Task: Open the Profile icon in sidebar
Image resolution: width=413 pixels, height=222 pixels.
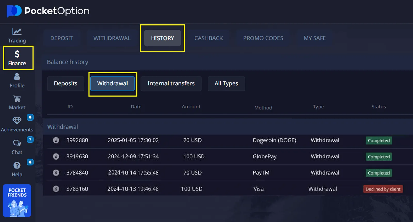Action: point(17,77)
